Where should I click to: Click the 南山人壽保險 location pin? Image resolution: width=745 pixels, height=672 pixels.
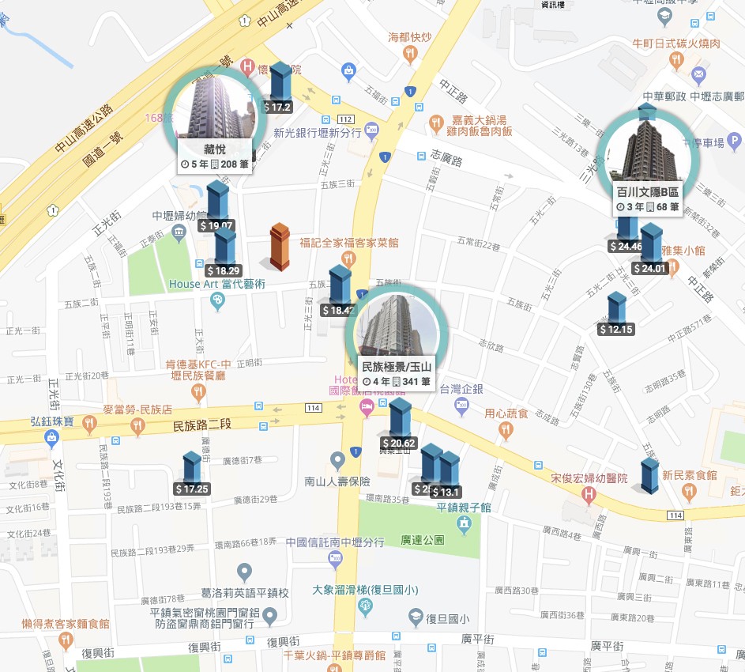tap(337, 462)
